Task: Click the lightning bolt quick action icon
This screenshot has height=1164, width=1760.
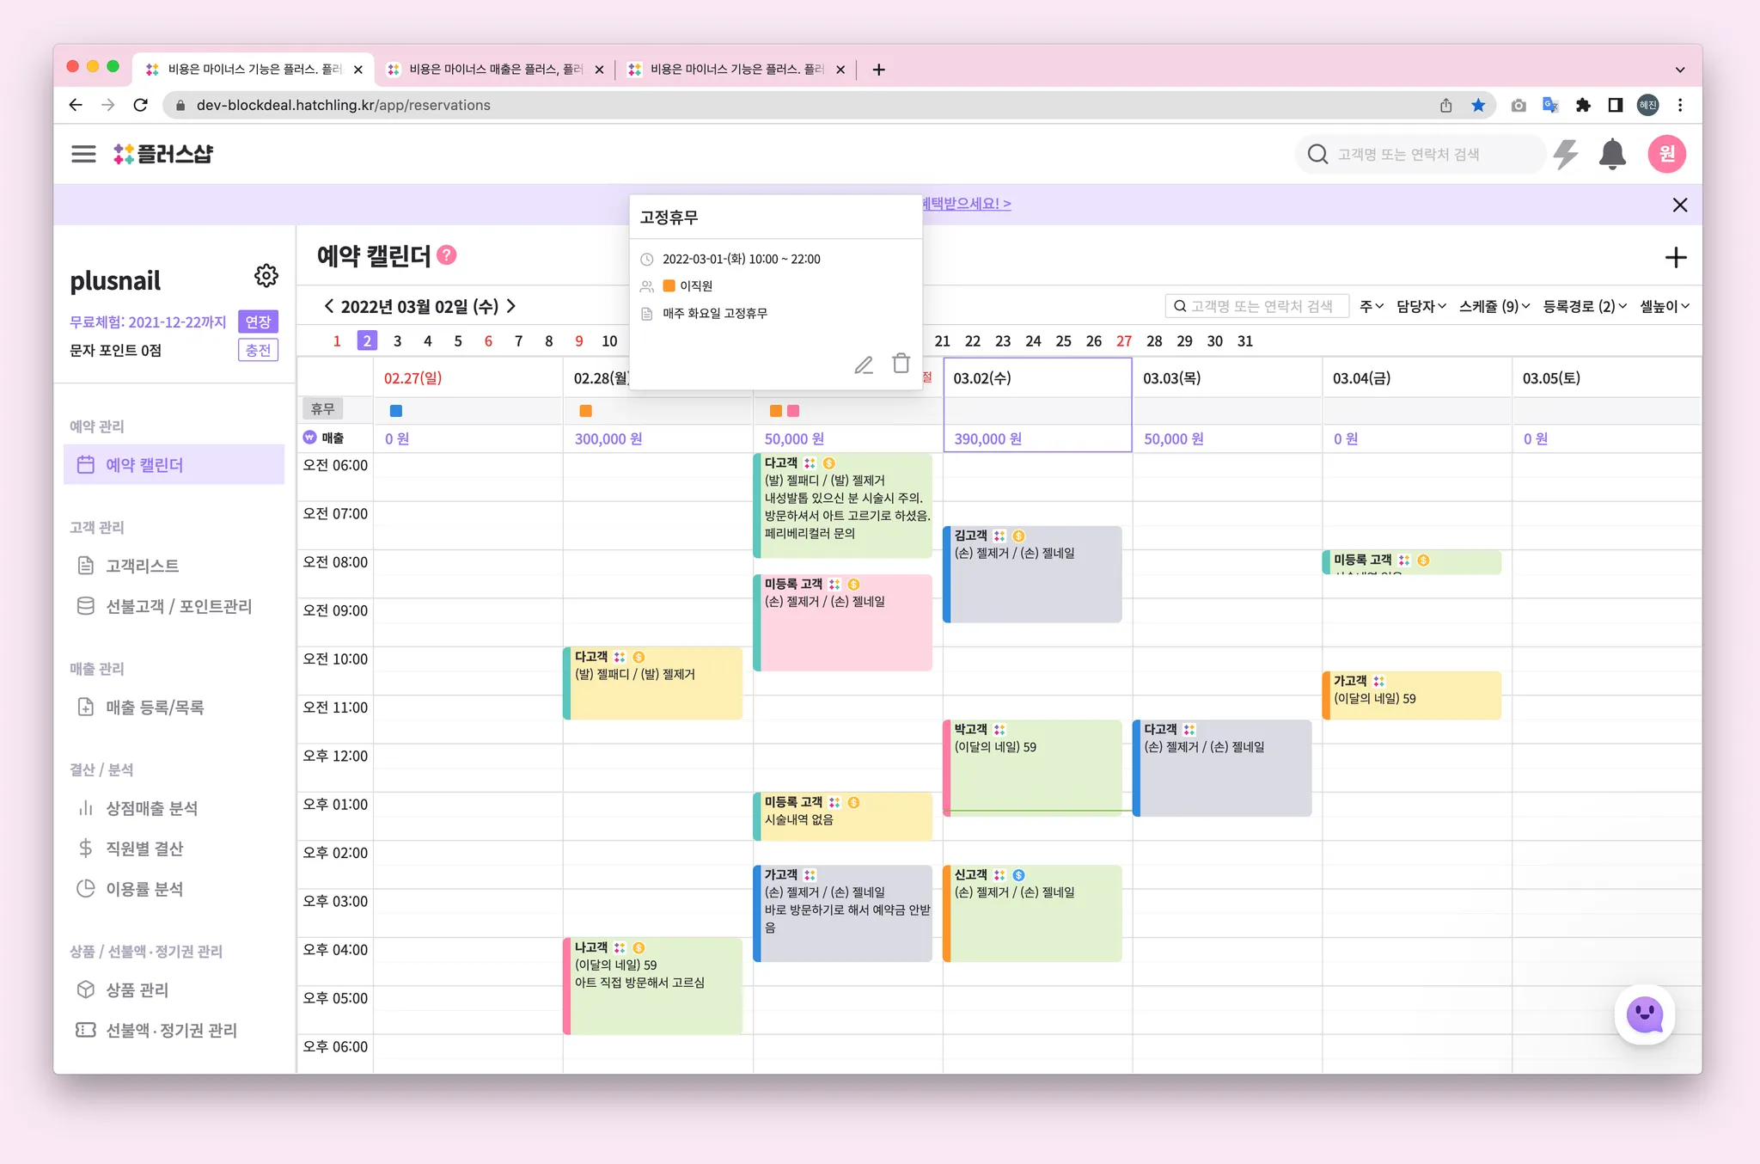Action: click(x=1566, y=155)
